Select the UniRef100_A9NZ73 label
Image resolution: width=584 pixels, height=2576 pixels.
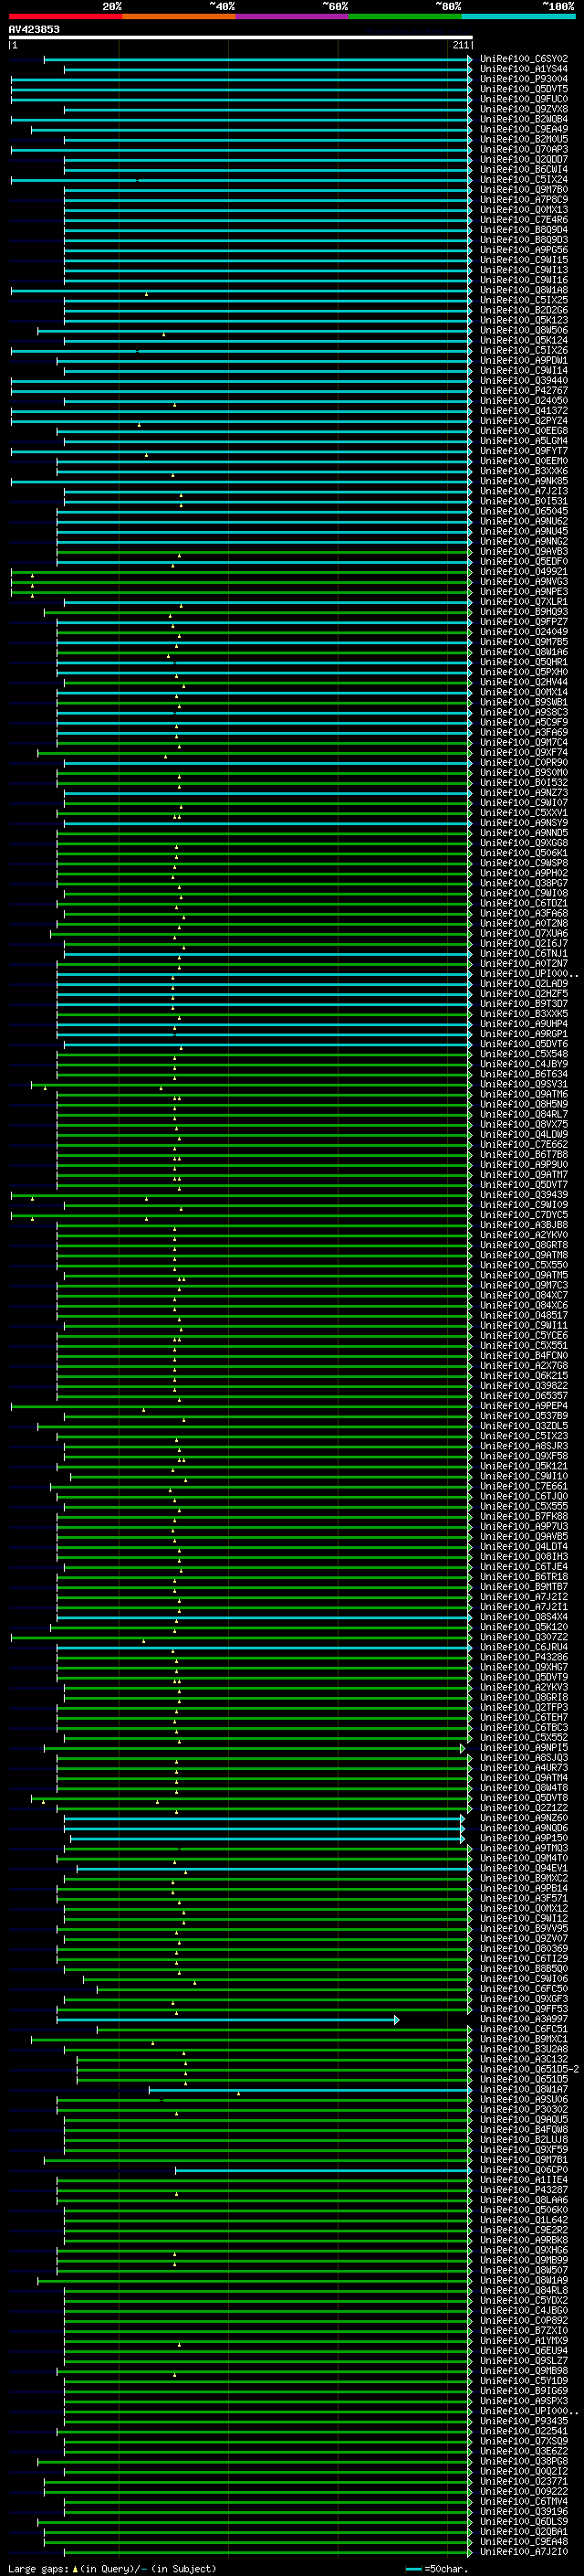(524, 793)
